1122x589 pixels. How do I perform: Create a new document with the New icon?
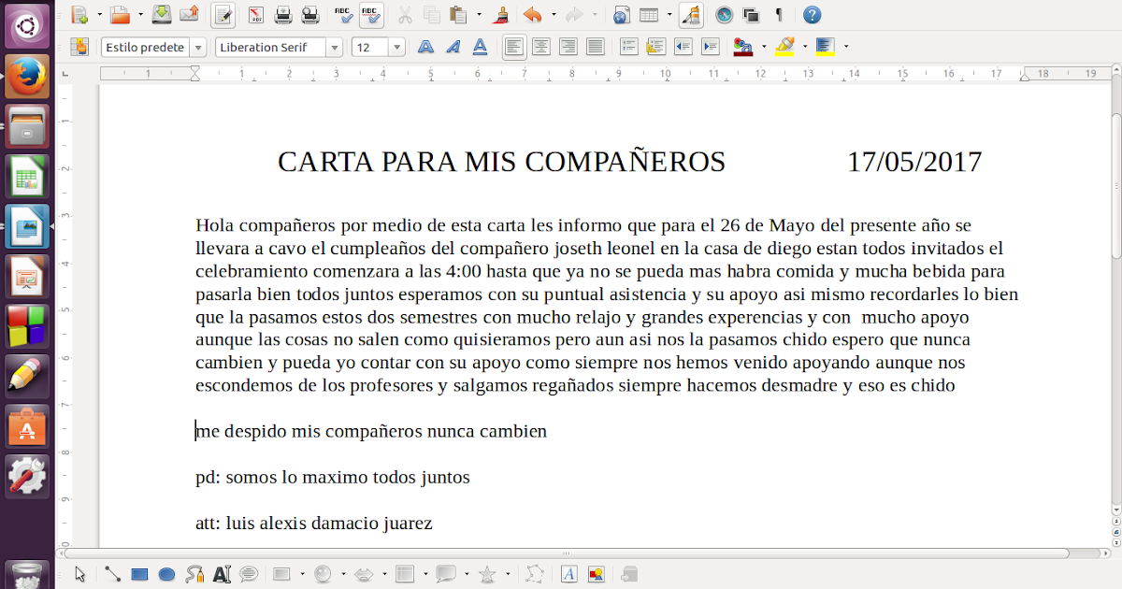(79, 14)
